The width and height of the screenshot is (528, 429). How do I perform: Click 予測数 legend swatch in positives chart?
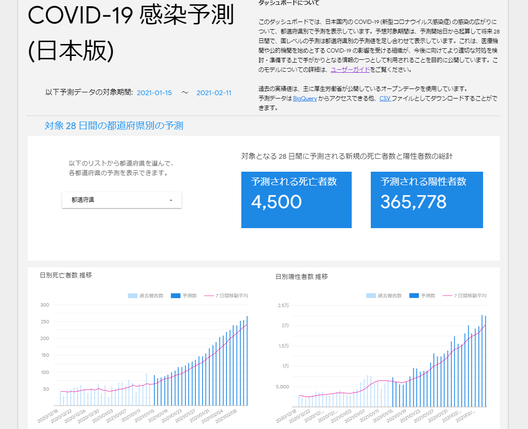point(414,296)
